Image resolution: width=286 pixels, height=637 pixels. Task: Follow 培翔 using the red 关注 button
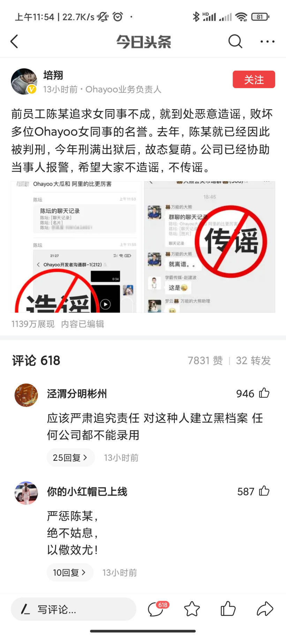[x=254, y=79]
